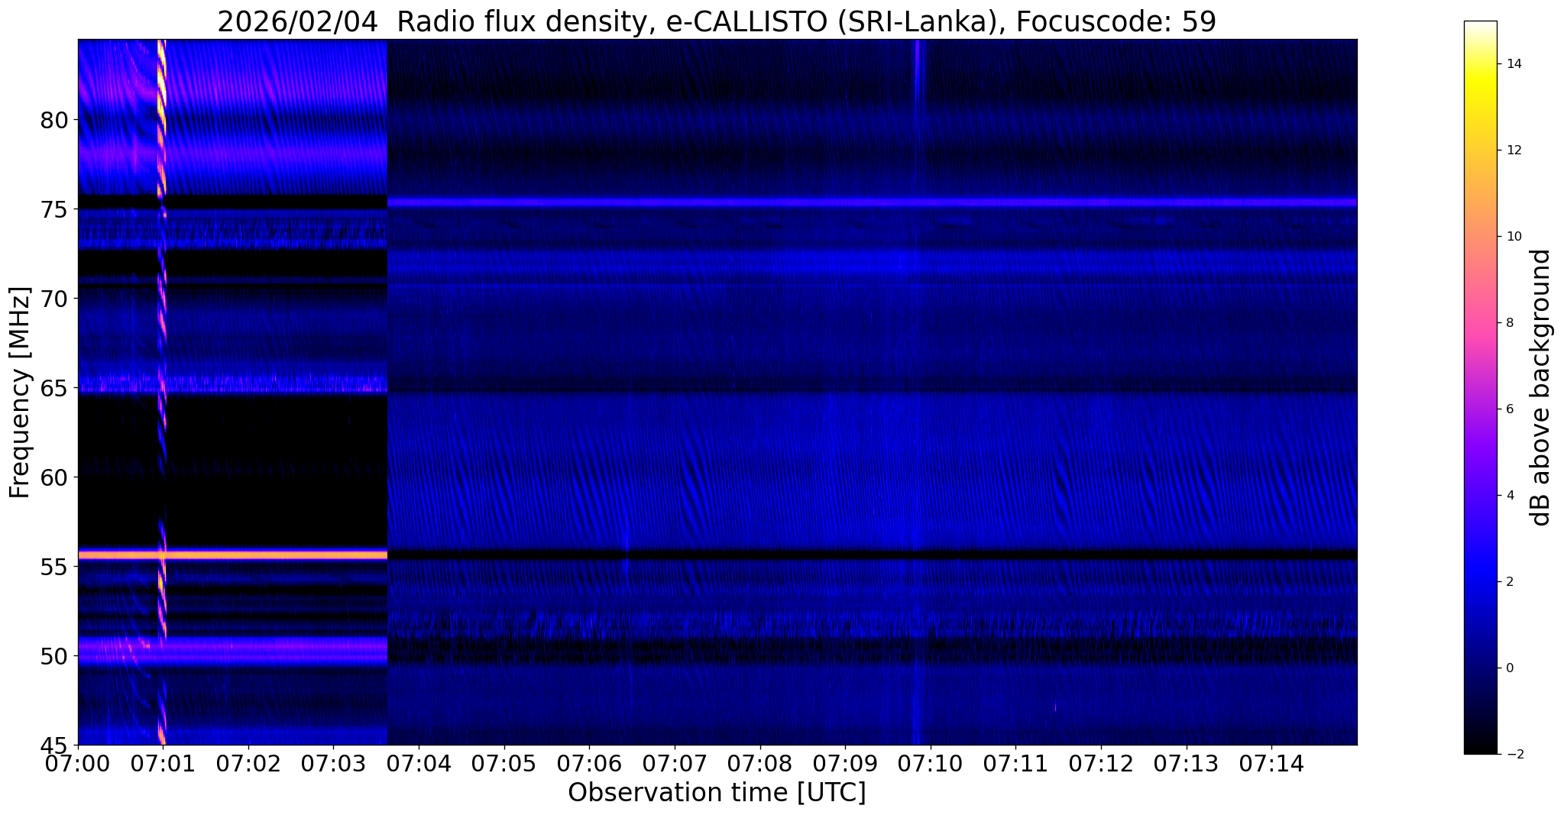The width and height of the screenshot is (1564, 815).
Task: Click the 60 MHz frequency tick label
Action: point(56,477)
